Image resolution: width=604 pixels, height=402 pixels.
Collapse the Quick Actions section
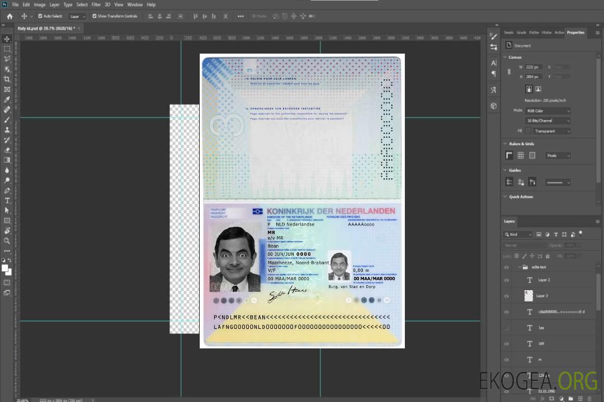pyautogui.click(x=505, y=197)
